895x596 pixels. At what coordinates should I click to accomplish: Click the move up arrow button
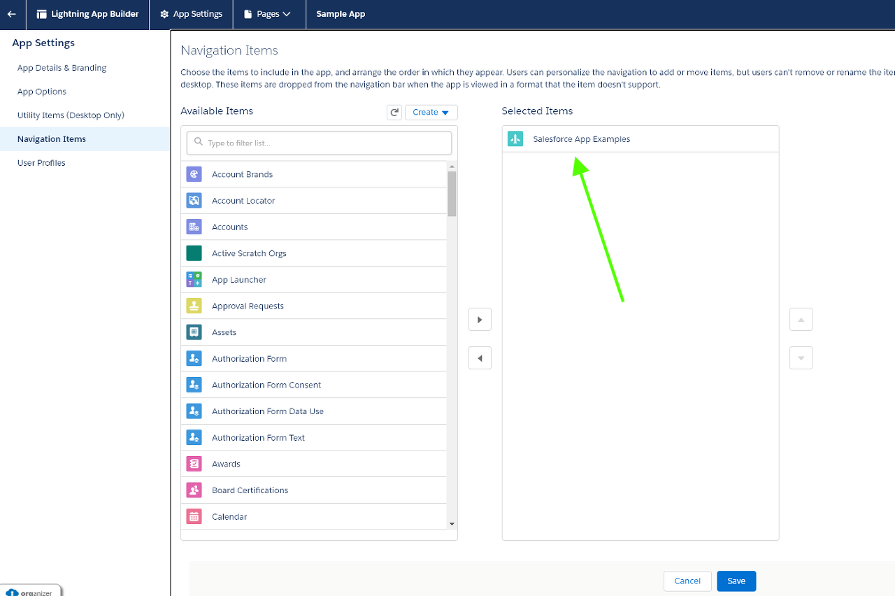801,319
